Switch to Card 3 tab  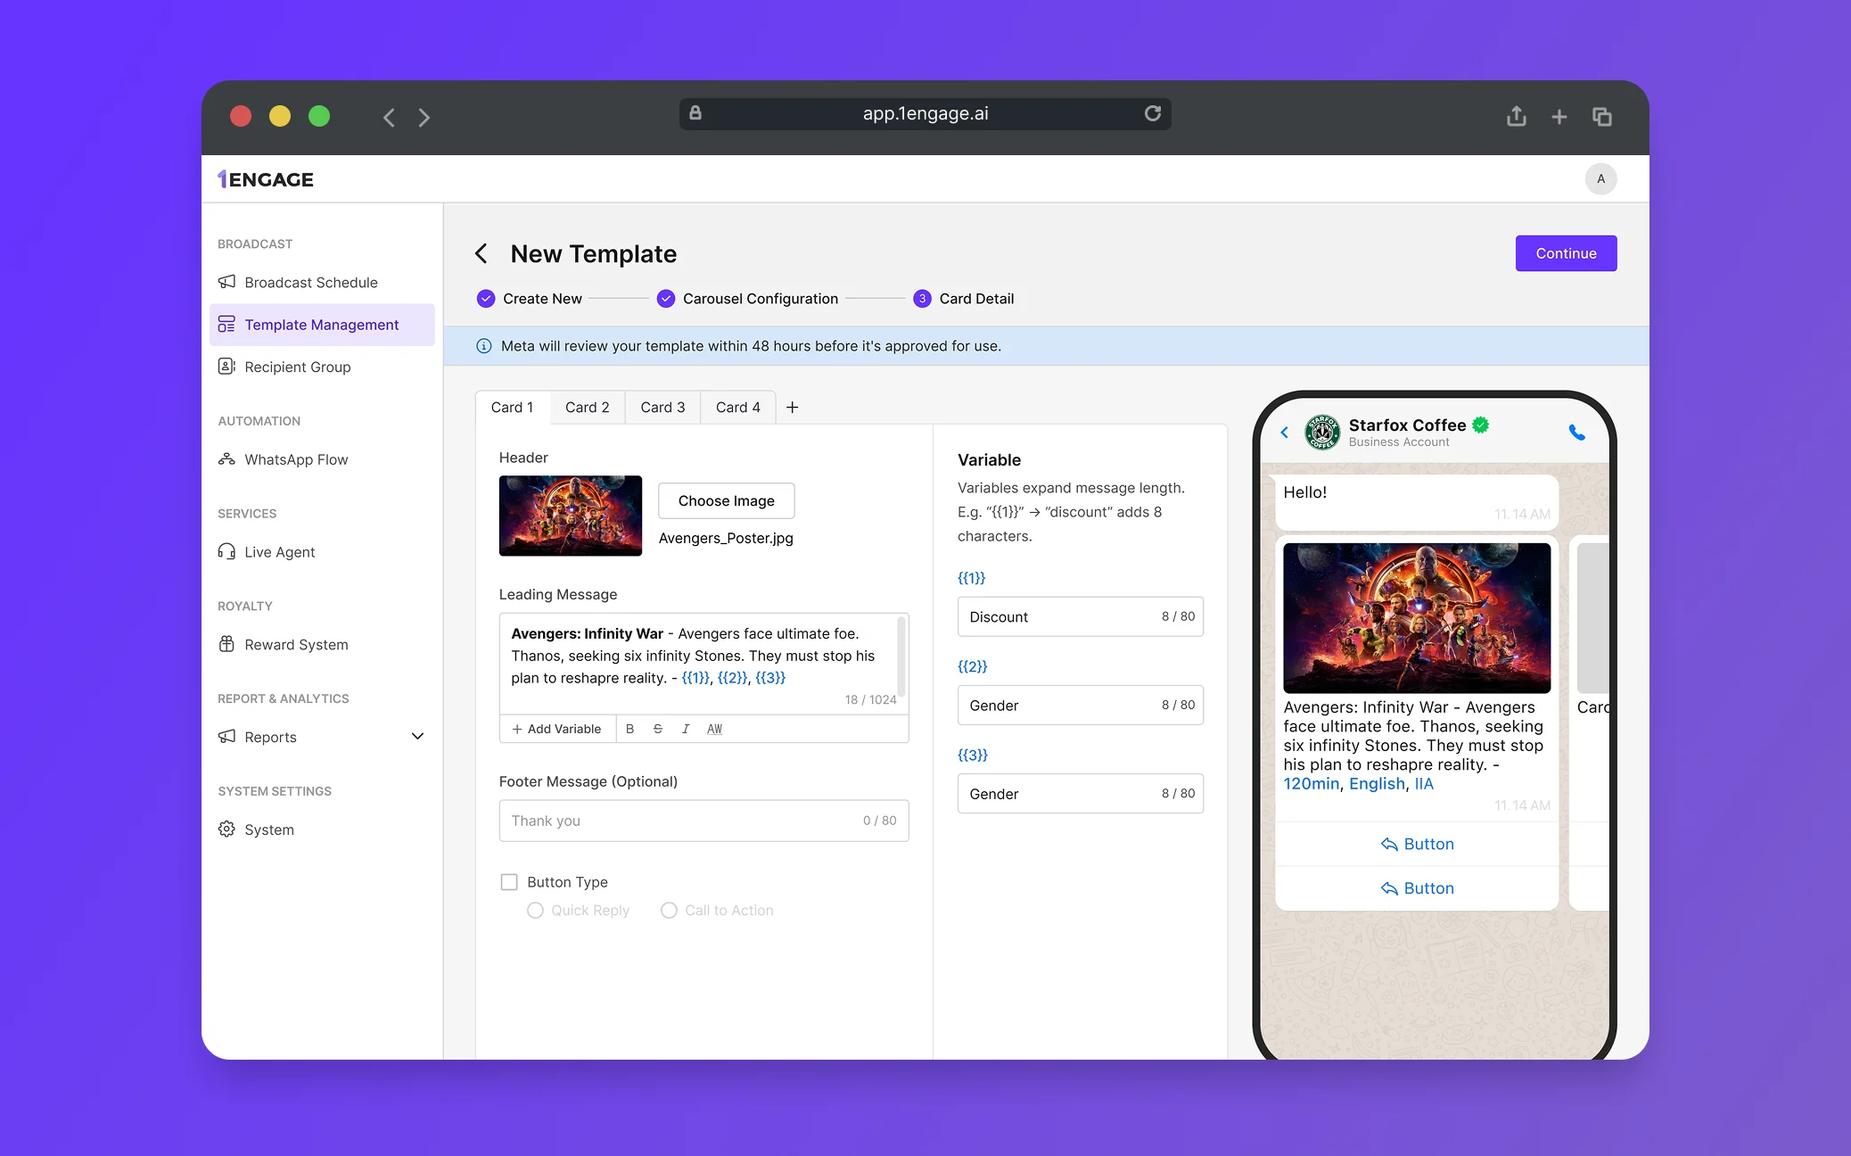662,408
